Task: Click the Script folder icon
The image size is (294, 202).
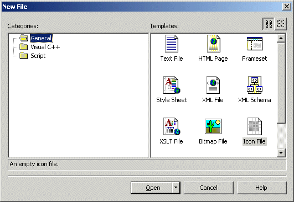Action: click(x=24, y=56)
